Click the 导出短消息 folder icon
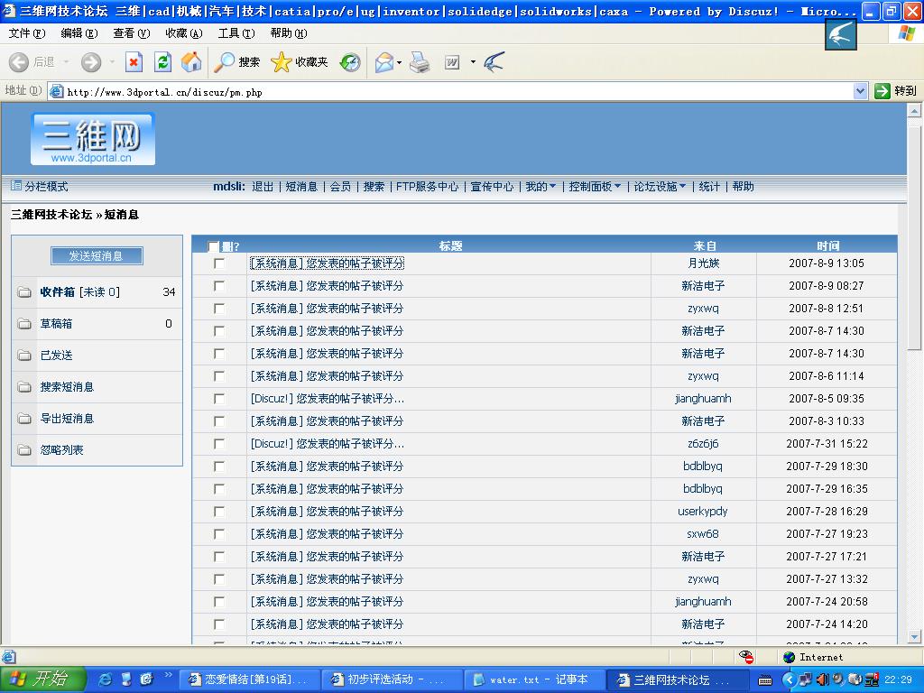Viewport: 924px width, 693px height. (24, 419)
